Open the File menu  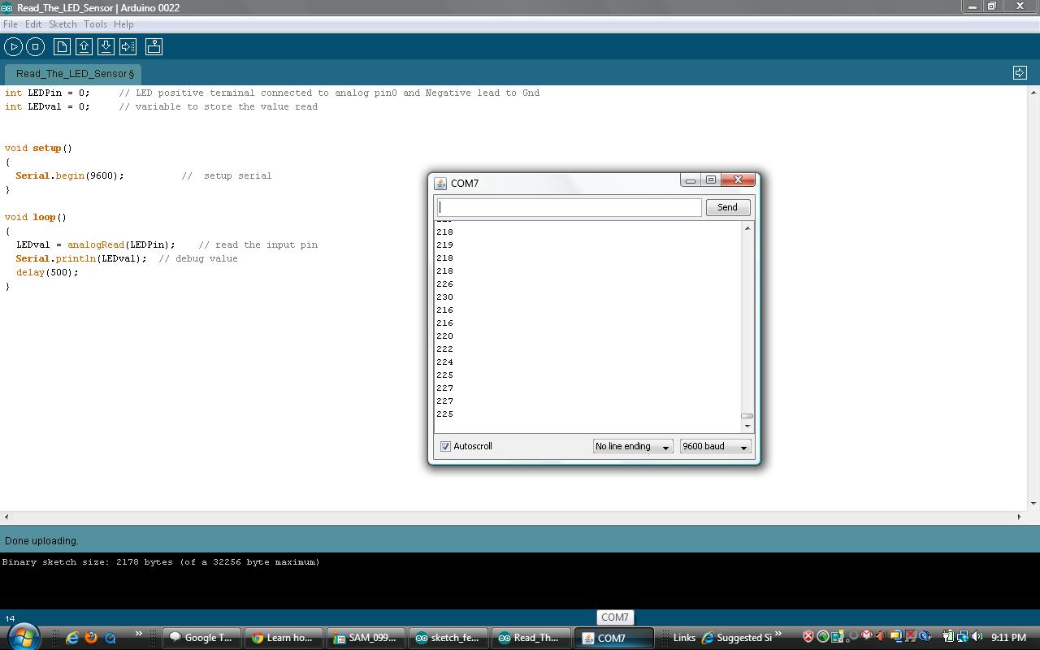click(11, 24)
